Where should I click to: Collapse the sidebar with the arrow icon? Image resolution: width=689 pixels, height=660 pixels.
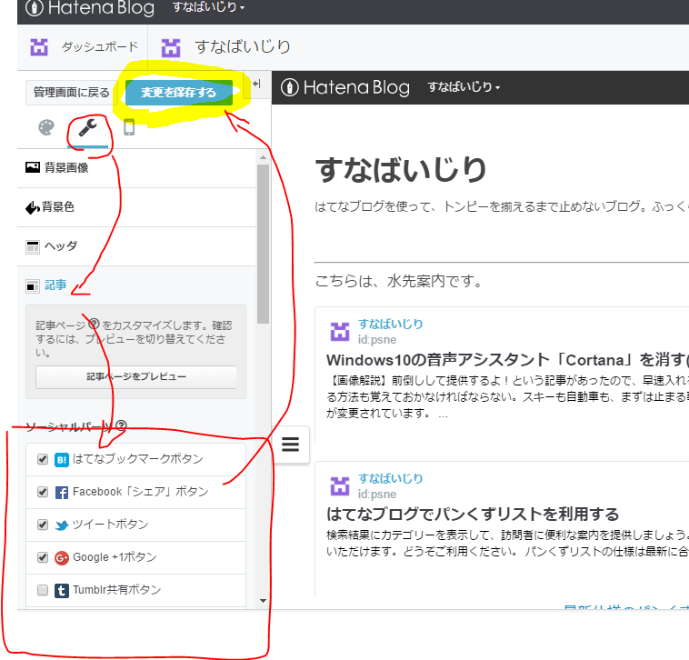click(x=257, y=84)
